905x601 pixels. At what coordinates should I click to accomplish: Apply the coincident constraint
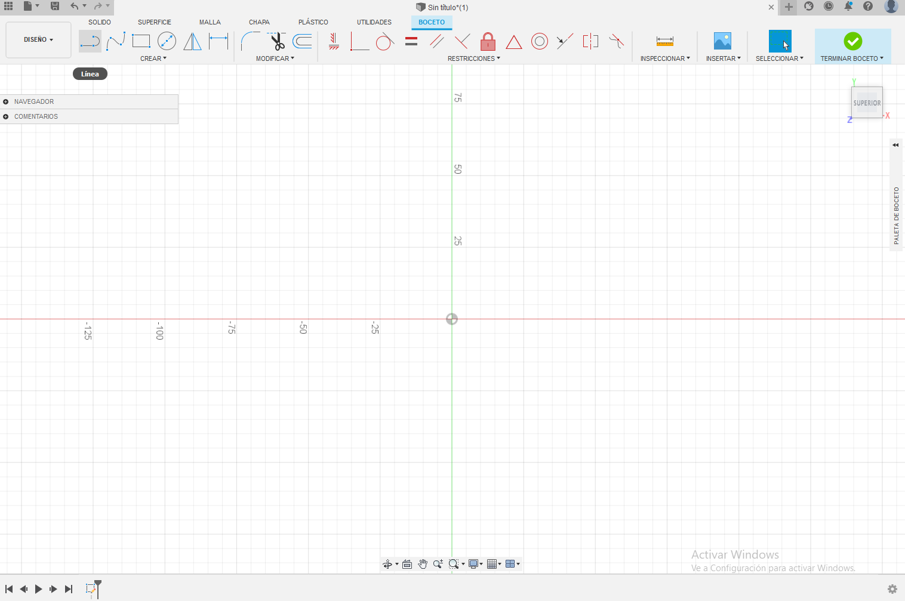point(359,41)
